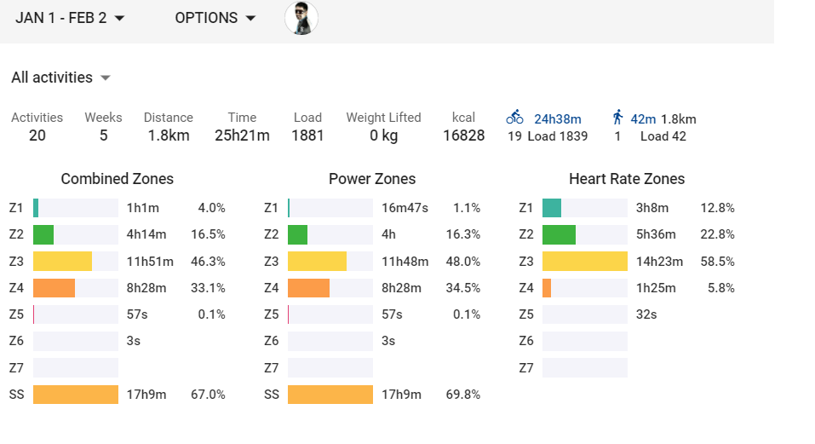The height and width of the screenshot is (444, 815).
Task: Click the Combined Zones SS bar
Action: 75,395
